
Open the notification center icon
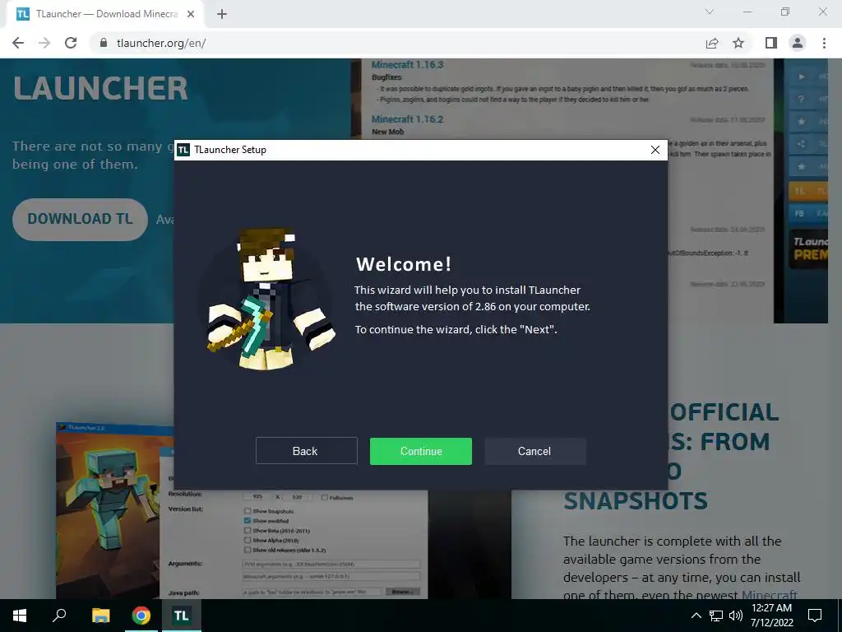tap(815, 616)
